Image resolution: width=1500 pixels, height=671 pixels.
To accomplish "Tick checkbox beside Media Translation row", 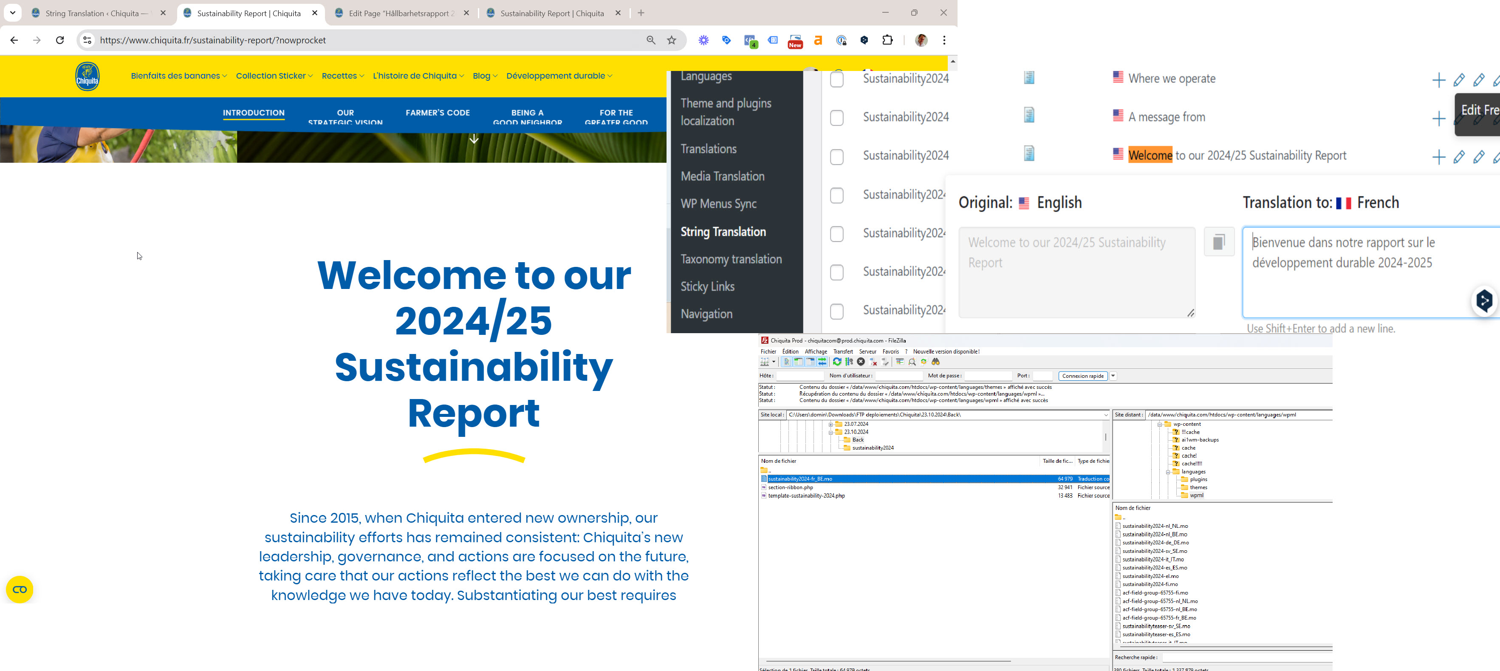I will [x=837, y=195].
